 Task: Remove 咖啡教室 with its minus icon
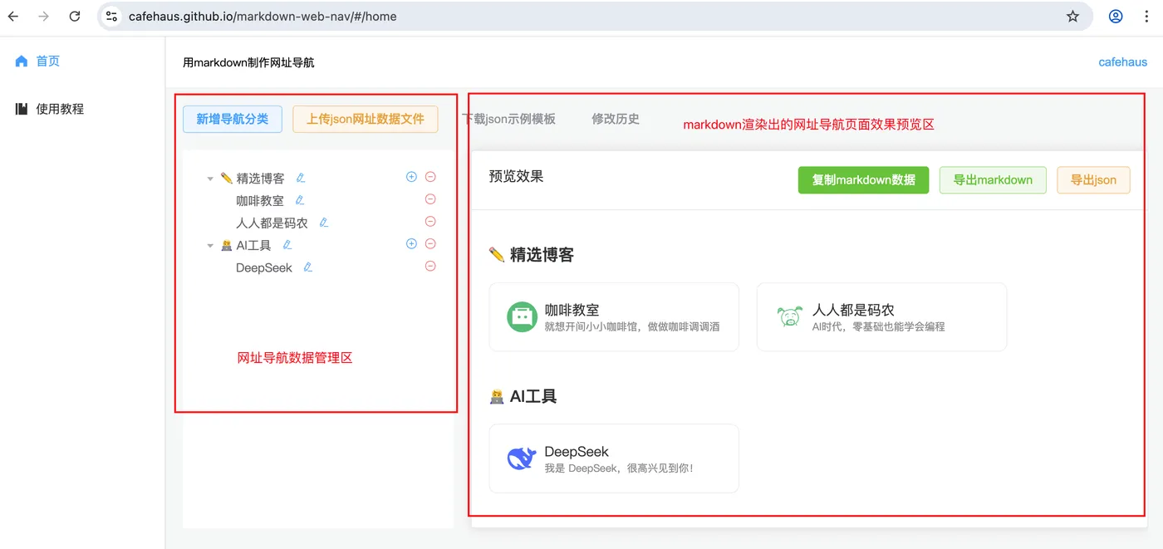430,199
